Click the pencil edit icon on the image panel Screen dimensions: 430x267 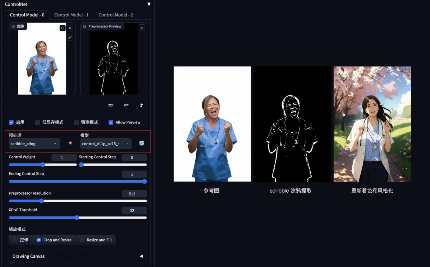70,38
